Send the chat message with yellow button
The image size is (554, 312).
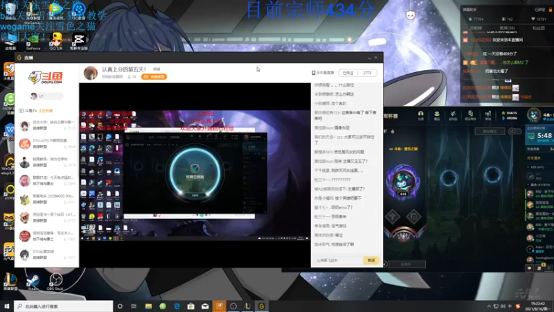(x=371, y=261)
